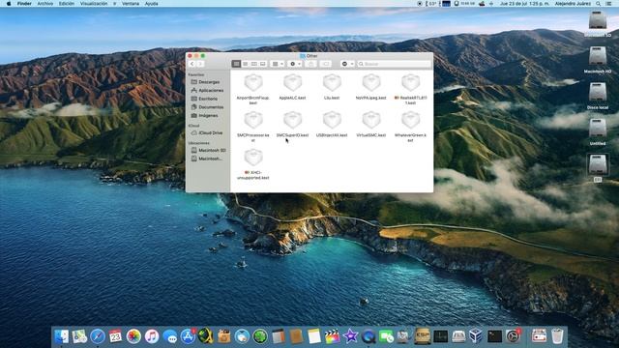The image size is (619, 348).
Task: Select the AppleALC.kext file icon
Action: (x=292, y=83)
